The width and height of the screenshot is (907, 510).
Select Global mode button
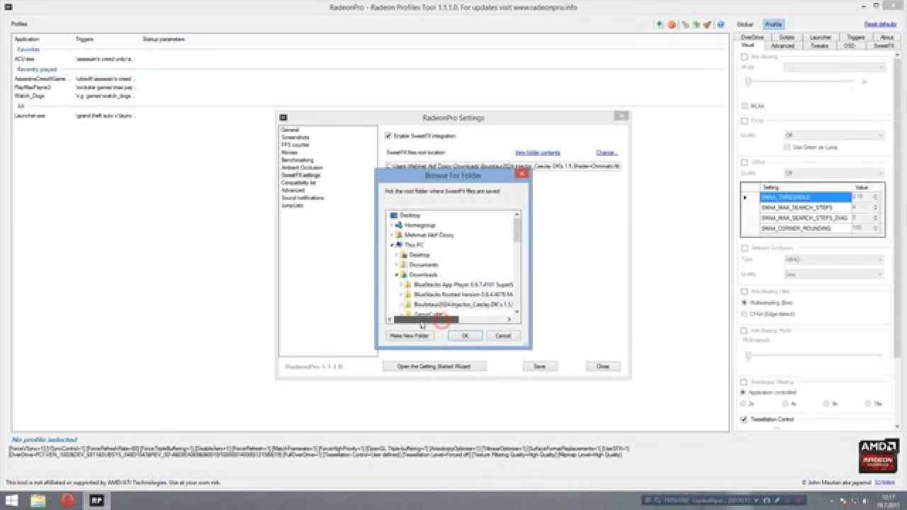(x=745, y=24)
